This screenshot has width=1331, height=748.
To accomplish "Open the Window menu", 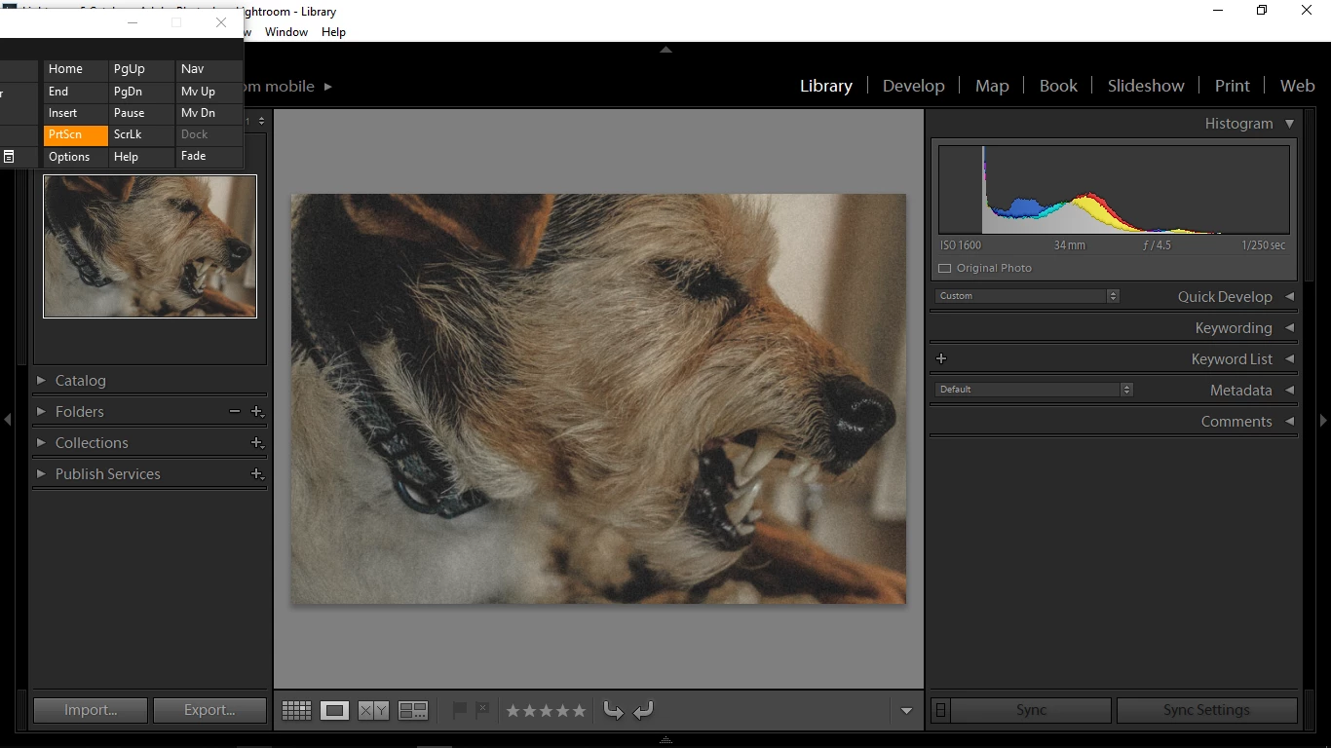I will point(286,32).
